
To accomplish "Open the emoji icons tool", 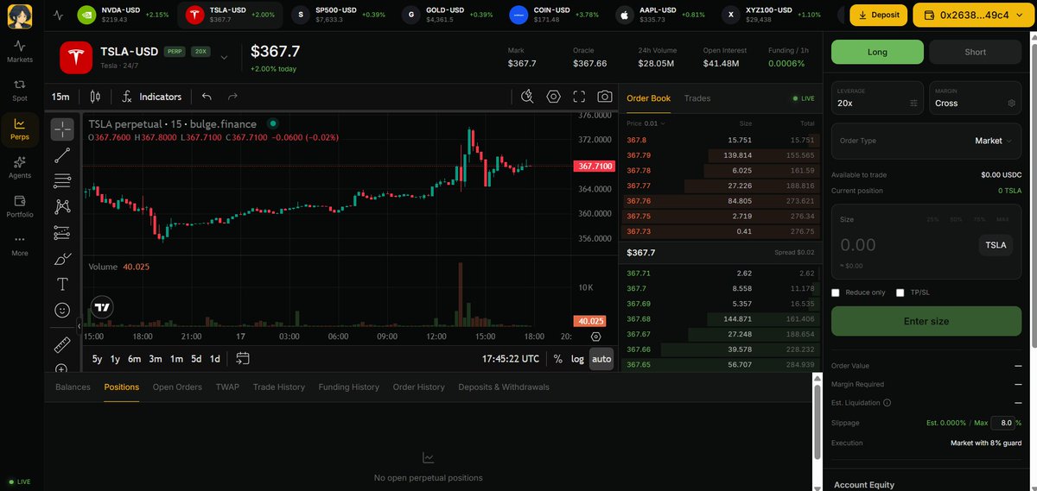I will (62, 310).
